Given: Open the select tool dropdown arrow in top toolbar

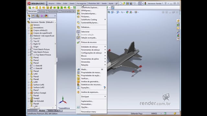Looking at the screenshot, I should [x=142, y=4].
